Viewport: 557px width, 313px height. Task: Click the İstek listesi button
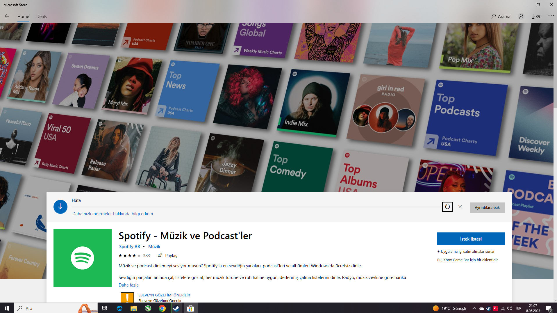[x=471, y=239]
